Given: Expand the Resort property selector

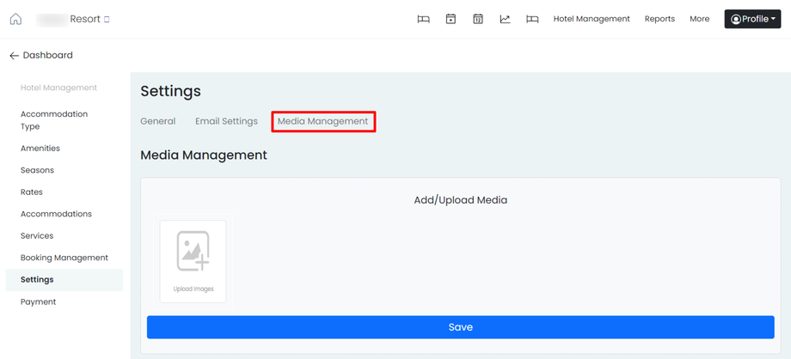Looking at the screenshot, I should click(x=89, y=19).
